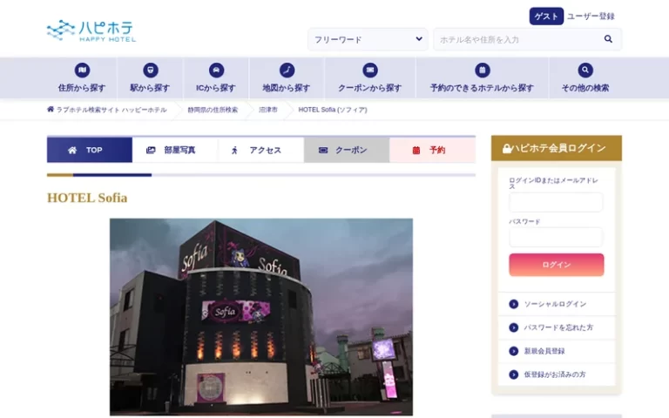Open その他の検索 menu item

585,78
